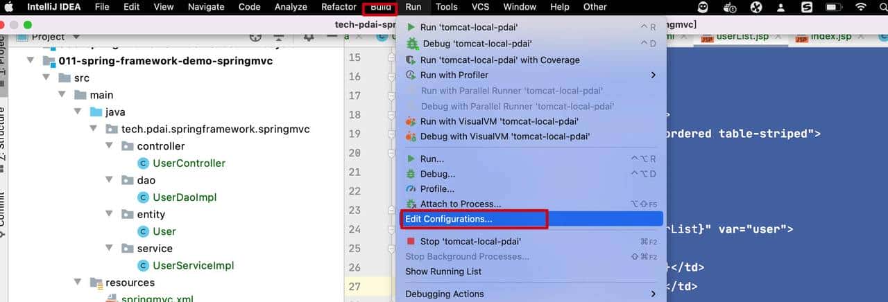The height and width of the screenshot is (302, 888).
Task: Expand Run with Profiler submenu arrow
Action: click(653, 75)
